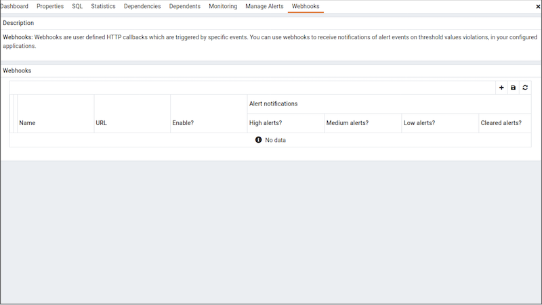Image resolution: width=542 pixels, height=305 pixels.
Task: Go to the SQL tab
Action: (77, 6)
